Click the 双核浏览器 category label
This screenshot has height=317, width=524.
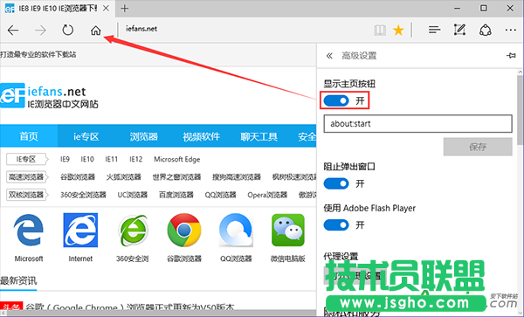[26, 195]
